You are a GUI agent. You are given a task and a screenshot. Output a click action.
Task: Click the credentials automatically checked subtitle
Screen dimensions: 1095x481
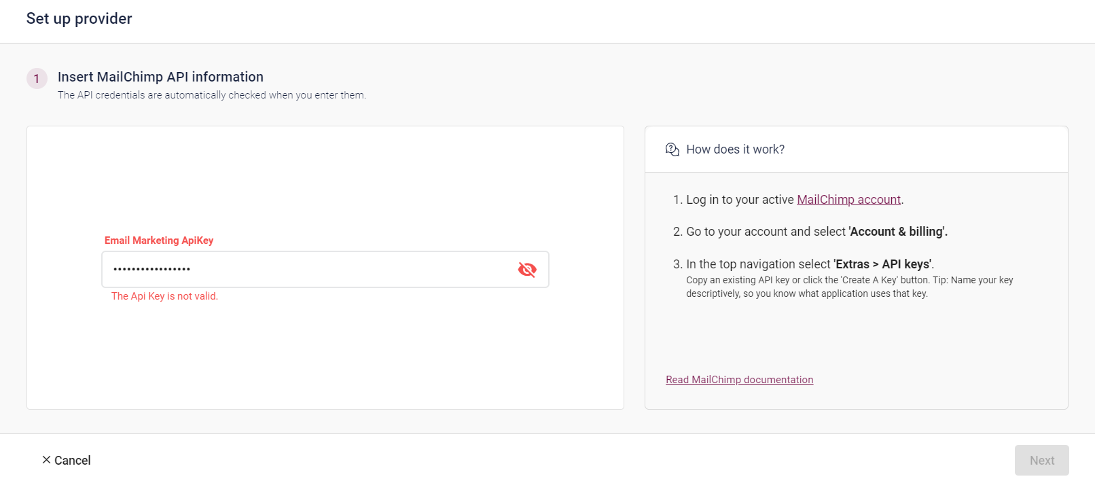[212, 95]
